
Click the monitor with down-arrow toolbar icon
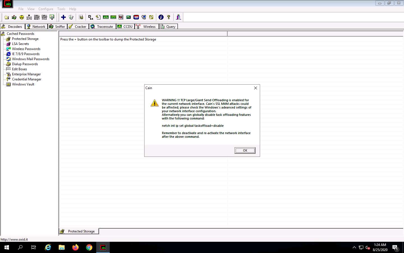(x=52, y=17)
